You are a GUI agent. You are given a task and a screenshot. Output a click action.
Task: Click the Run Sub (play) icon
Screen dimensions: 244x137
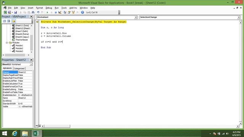[47, 12]
